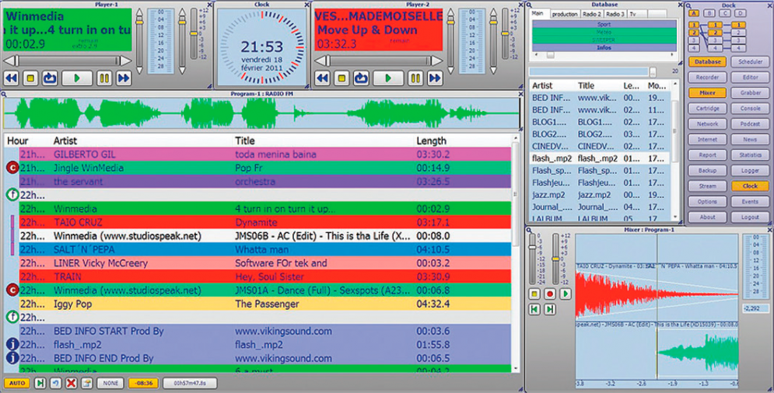Select the Infos category in Database
The width and height of the screenshot is (774, 393).
click(604, 48)
